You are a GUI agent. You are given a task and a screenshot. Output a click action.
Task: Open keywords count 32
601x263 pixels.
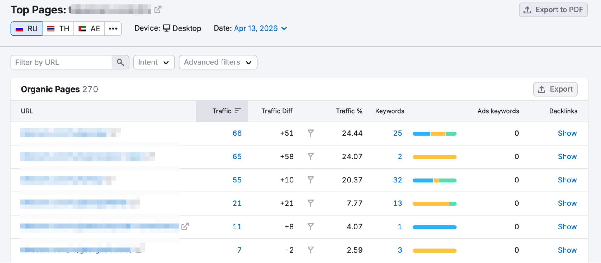point(397,180)
